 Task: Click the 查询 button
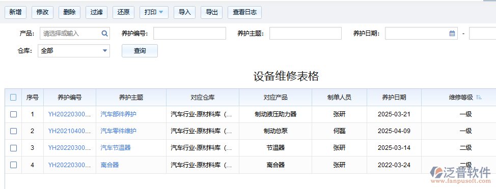click(x=140, y=51)
